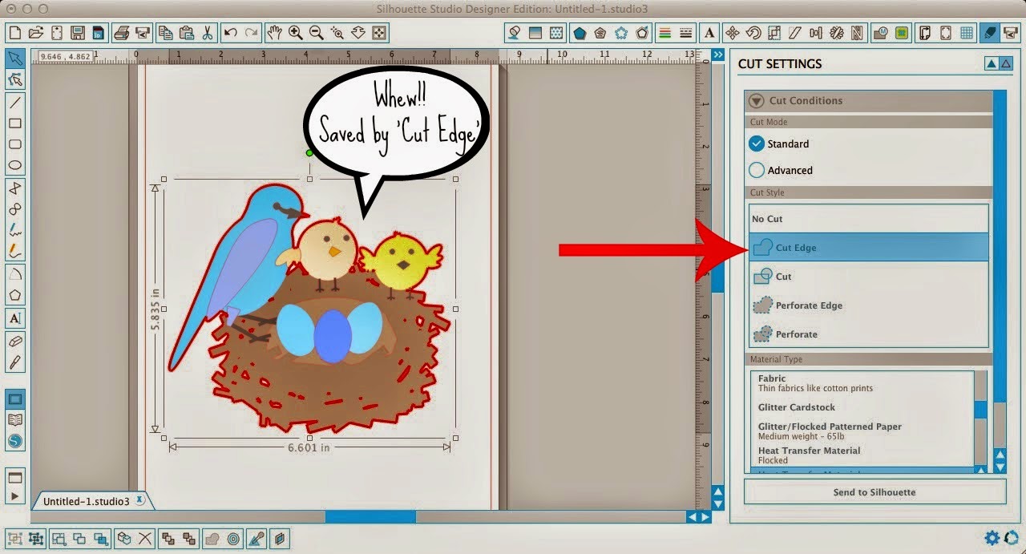Open the preferences gear icon
The image size is (1026, 554).
(992, 538)
